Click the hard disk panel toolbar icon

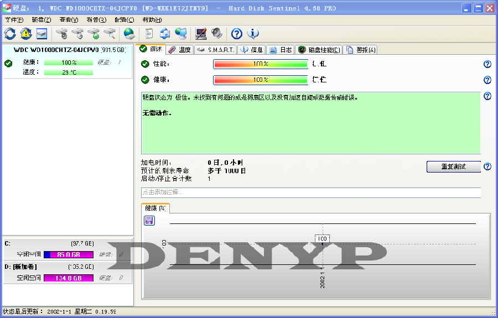tap(41, 33)
